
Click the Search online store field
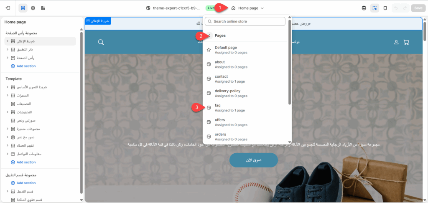(x=245, y=21)
